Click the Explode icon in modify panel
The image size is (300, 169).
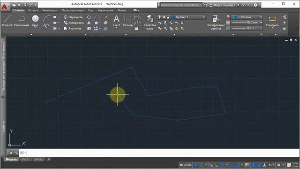[105, 23]
